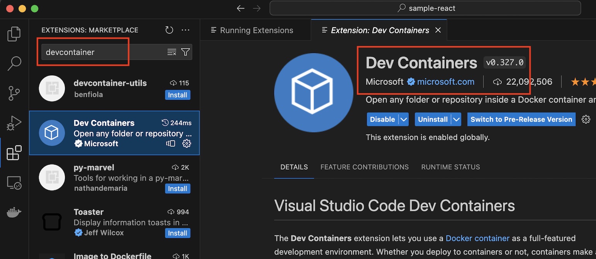Click the Microsoft publisher name in header
The image size is (596, 259).
coord(385,82)
